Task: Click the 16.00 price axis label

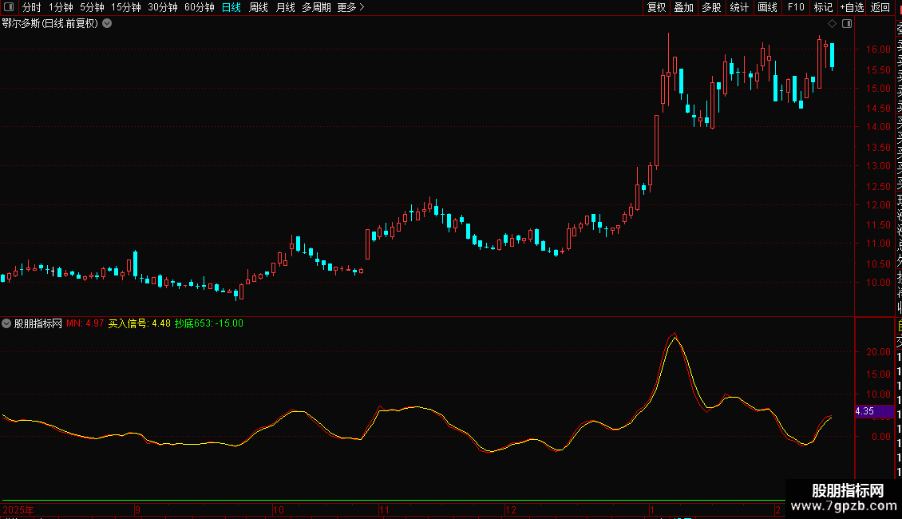Action: click(x=878, y=50)
